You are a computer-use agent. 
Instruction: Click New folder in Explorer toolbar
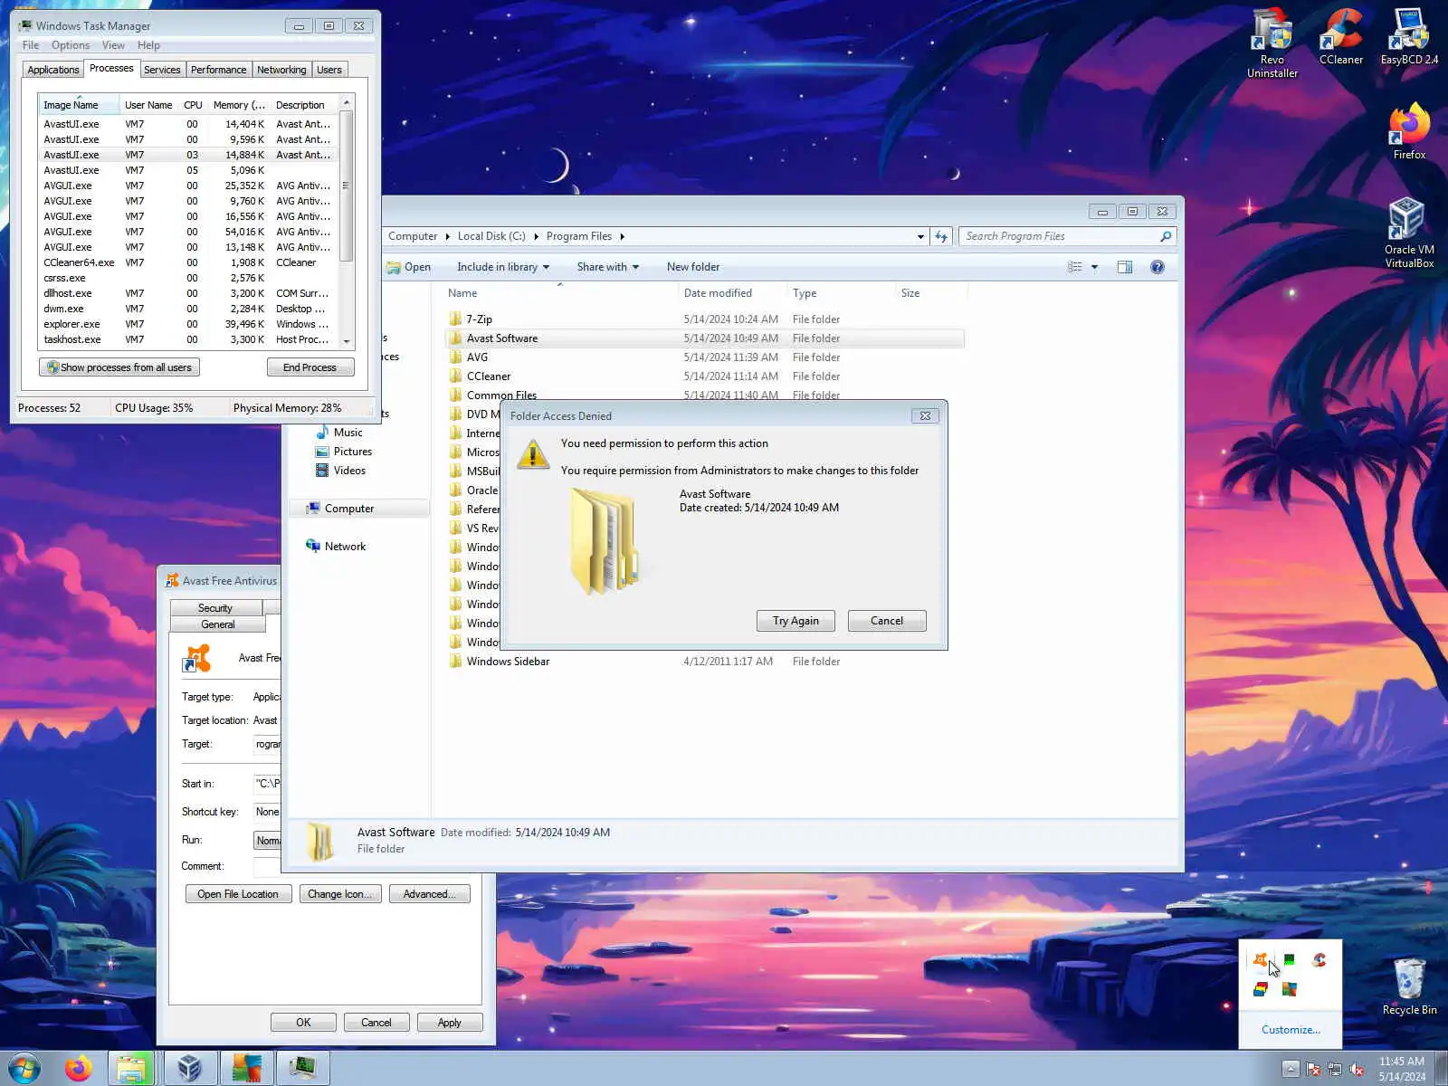(x=693, y=267)
